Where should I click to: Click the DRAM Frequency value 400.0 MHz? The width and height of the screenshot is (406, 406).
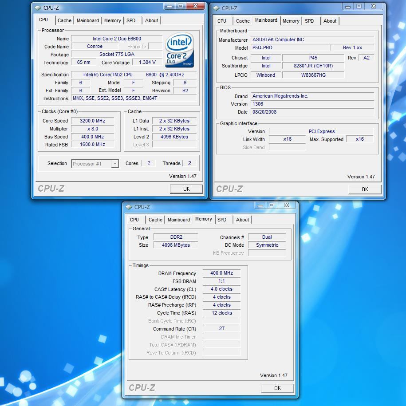click(222, 273)
